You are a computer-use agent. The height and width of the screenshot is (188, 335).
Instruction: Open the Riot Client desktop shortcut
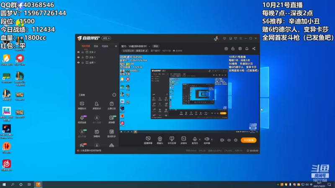click(20, 60)
